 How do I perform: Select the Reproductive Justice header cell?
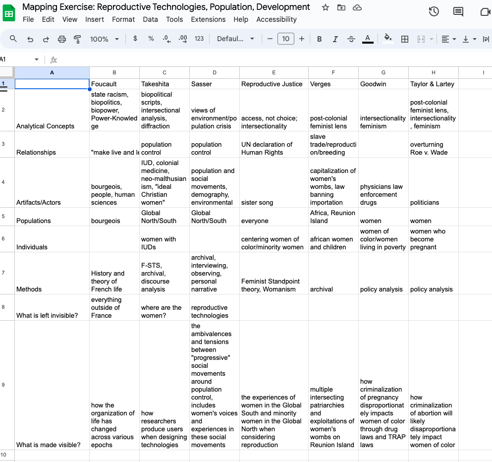[x=273, y=84]
